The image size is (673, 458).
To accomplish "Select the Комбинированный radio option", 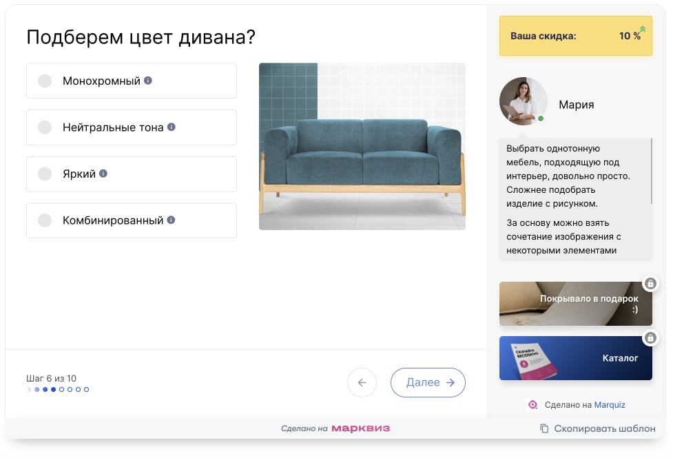I will coord(45,221).
